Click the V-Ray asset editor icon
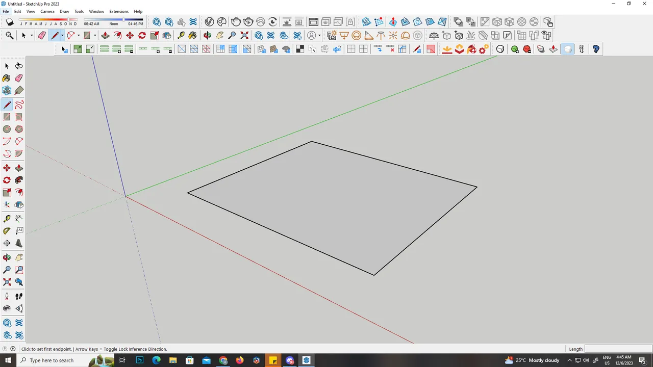This screenshot has width=653, height=367. click(x=209, y=22)
